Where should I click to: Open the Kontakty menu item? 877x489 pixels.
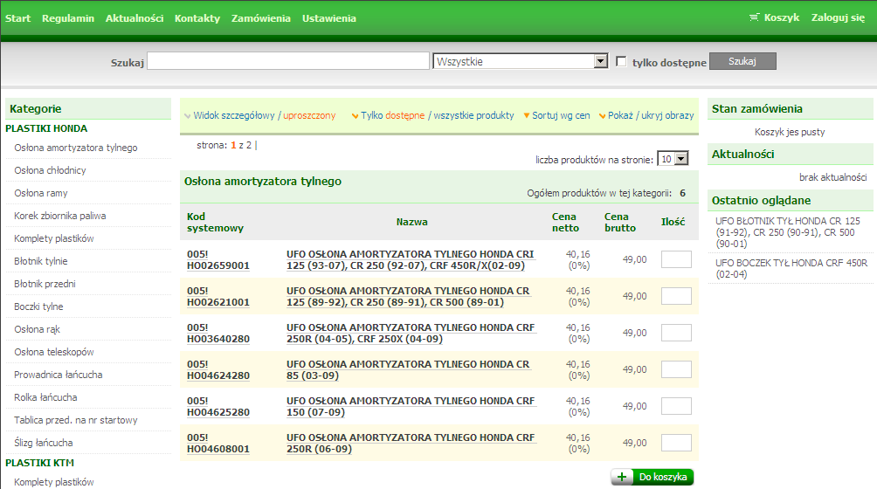[197, 17]
